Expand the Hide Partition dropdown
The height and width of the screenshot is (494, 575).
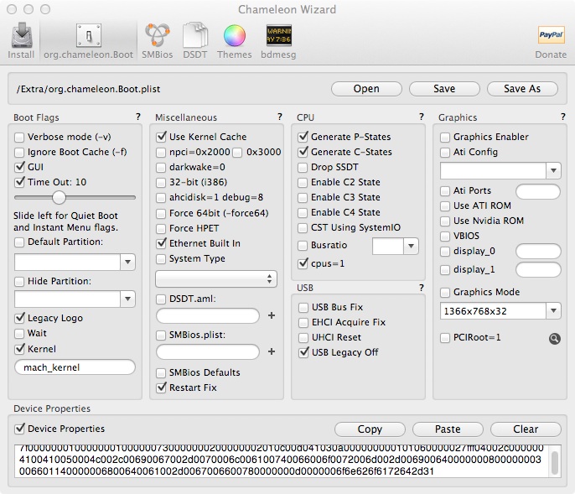[127, 299]
